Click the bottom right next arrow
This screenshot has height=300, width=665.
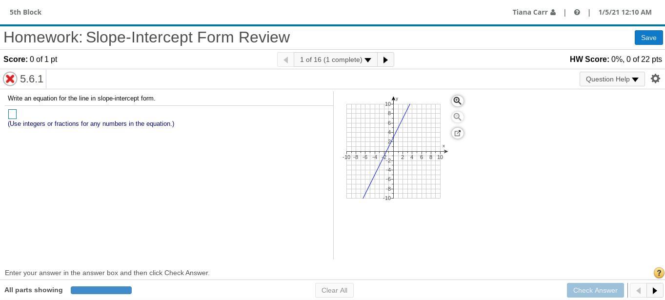[655, 290]
